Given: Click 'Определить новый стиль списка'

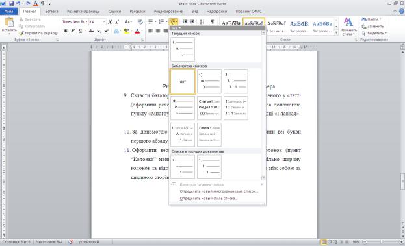Looking at the screenshot, I should tap(209, 199).
